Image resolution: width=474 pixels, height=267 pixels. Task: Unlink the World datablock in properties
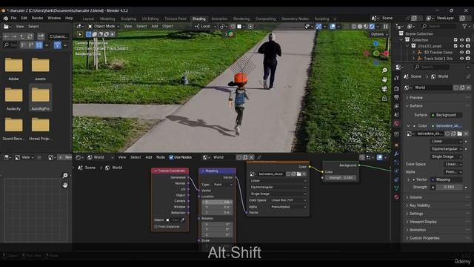tap(468, 88)
